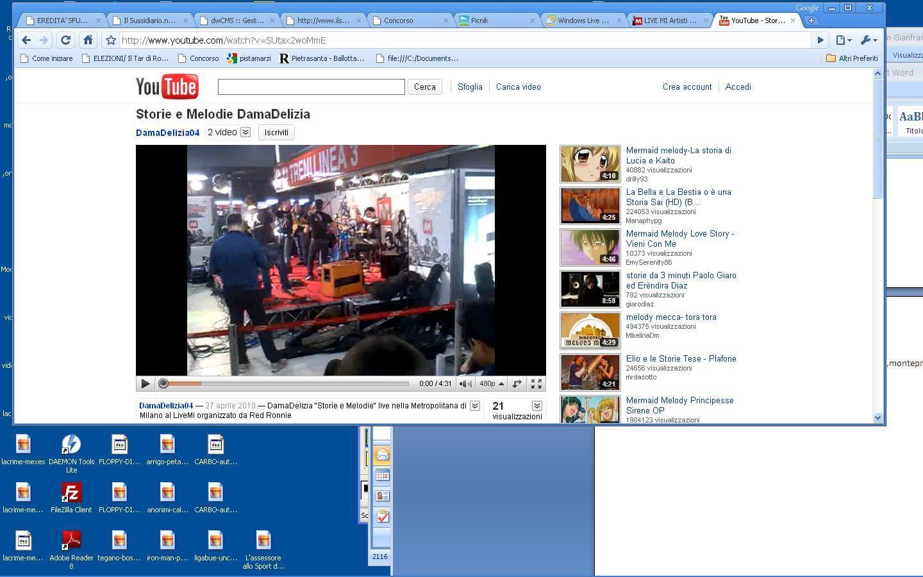Image resolution: width=923 pixels, height=577 pixels.
Task: Close the YouTube tab
Action: tap(793, 21)
